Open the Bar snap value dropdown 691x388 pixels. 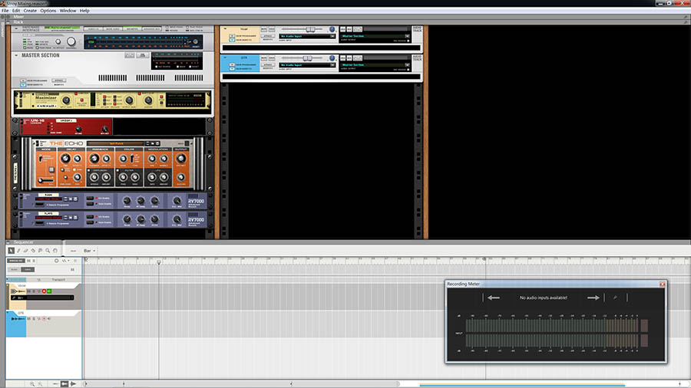(90, 251)
